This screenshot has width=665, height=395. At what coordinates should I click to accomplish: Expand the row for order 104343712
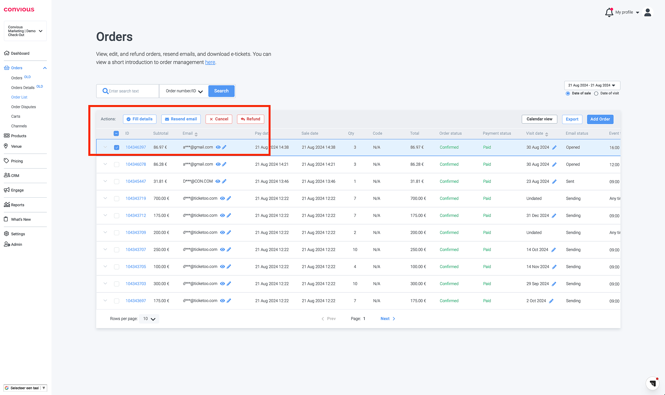click(x=105, y=215)
